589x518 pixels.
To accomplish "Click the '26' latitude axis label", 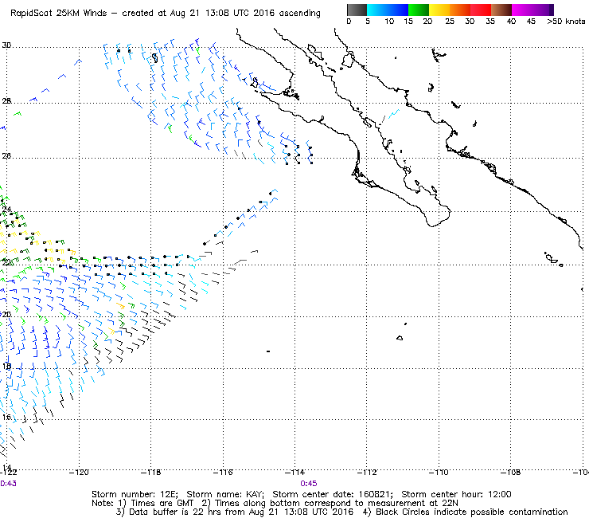I will click(6, 155).
